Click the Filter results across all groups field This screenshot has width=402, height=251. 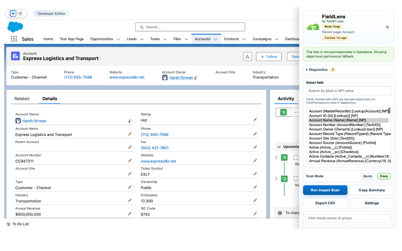tap(348, 218)
